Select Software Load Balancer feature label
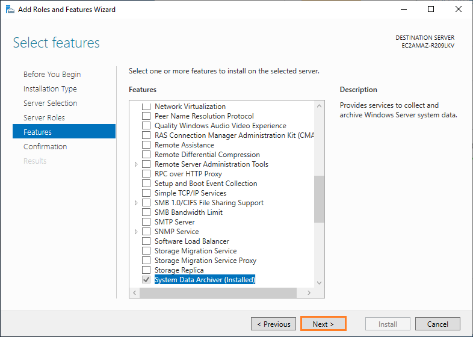 (x=192, y=241)
